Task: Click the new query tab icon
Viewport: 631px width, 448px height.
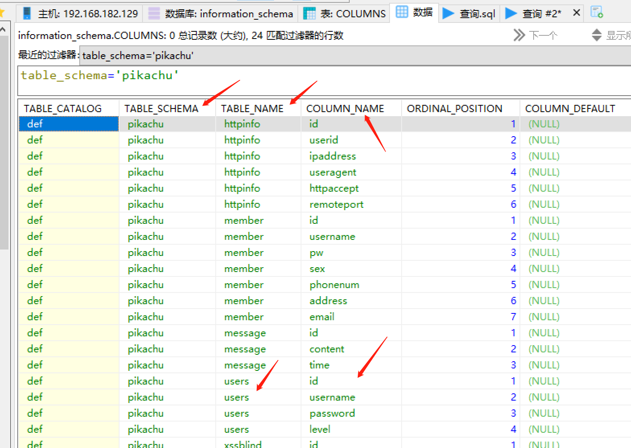Action: (x=597, y=12)
